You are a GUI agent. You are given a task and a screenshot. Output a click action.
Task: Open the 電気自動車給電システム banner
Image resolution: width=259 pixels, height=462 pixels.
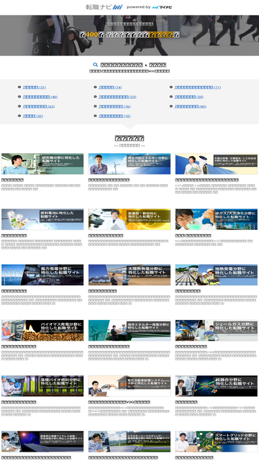click(129, 386)
